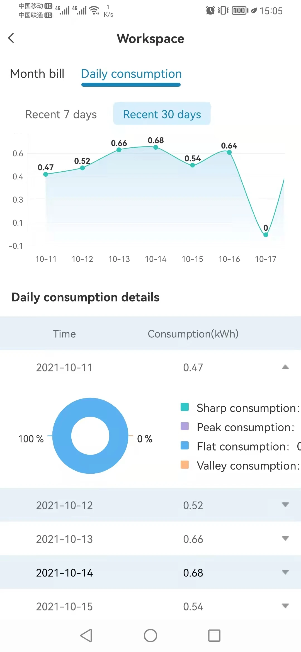Image resolution: width=301 pixels, height=652 pixels.
Task: Switch chart to Recent 7 days
Action: tap(61, 114)
